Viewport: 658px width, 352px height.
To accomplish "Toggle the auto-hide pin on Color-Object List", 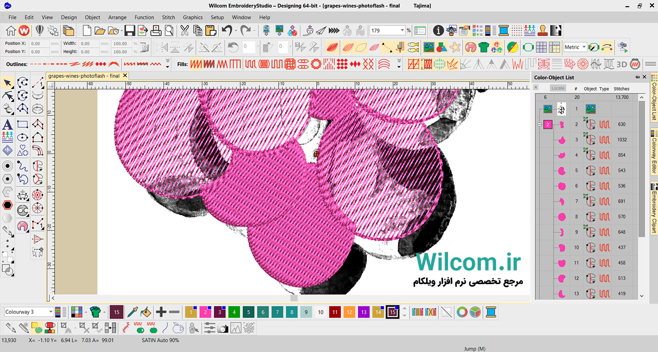I will pyautogui.click(x=637, y=77).
